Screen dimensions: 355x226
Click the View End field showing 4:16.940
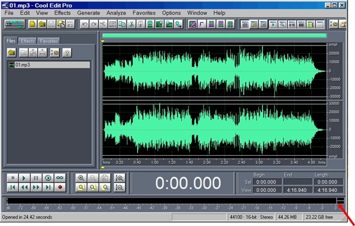(x=298, y=190)
